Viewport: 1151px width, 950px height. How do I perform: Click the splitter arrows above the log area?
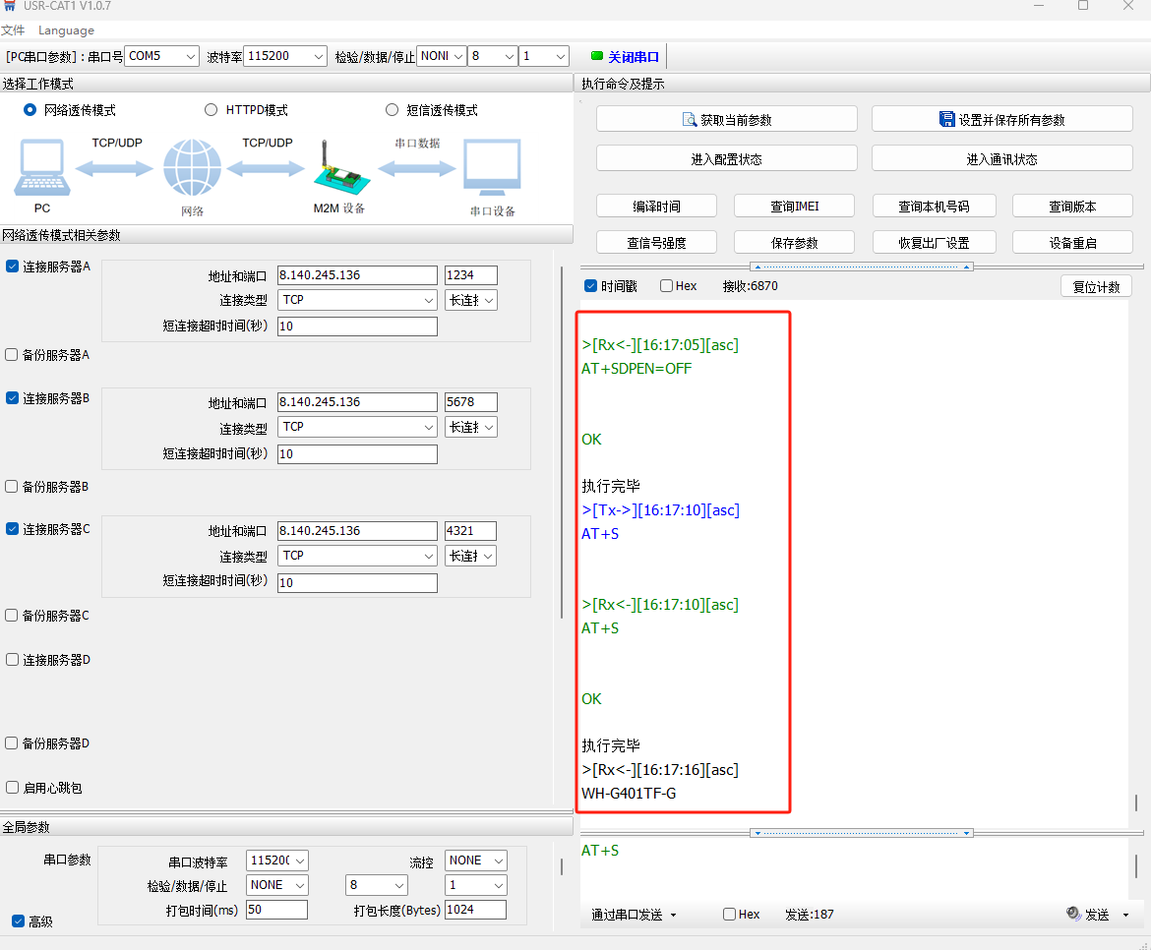coord(862,267)
